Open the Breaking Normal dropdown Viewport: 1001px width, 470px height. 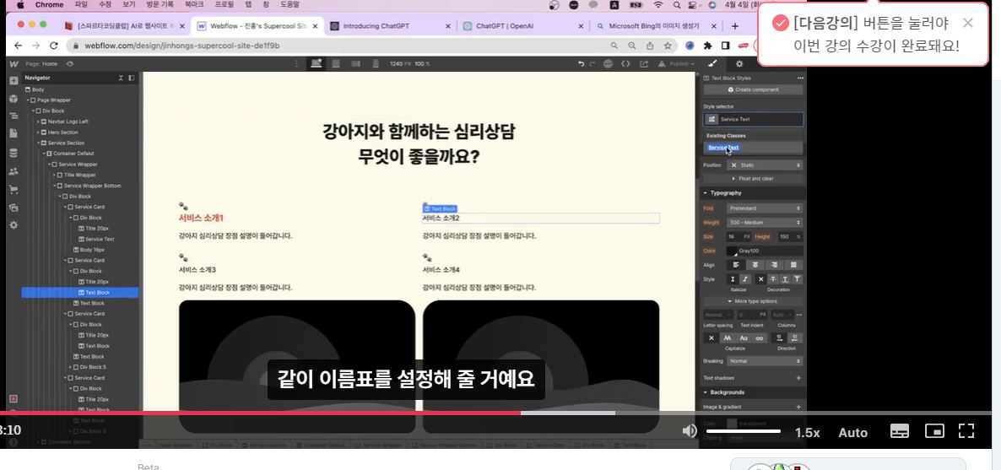point(765,361)
